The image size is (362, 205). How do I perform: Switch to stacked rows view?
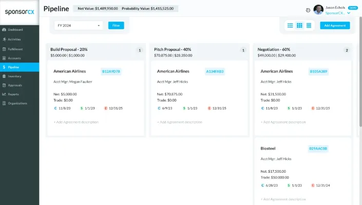click(309, 25)
